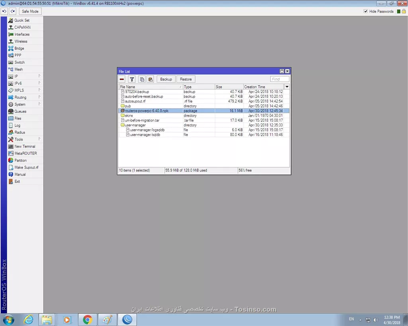Open the column chooser dropdown arrow in File List
Screen dimensions: 408x326
287,87
